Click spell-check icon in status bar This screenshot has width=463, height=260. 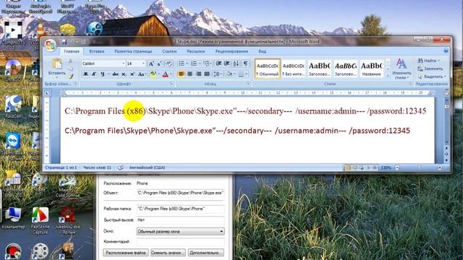point(121,168)
